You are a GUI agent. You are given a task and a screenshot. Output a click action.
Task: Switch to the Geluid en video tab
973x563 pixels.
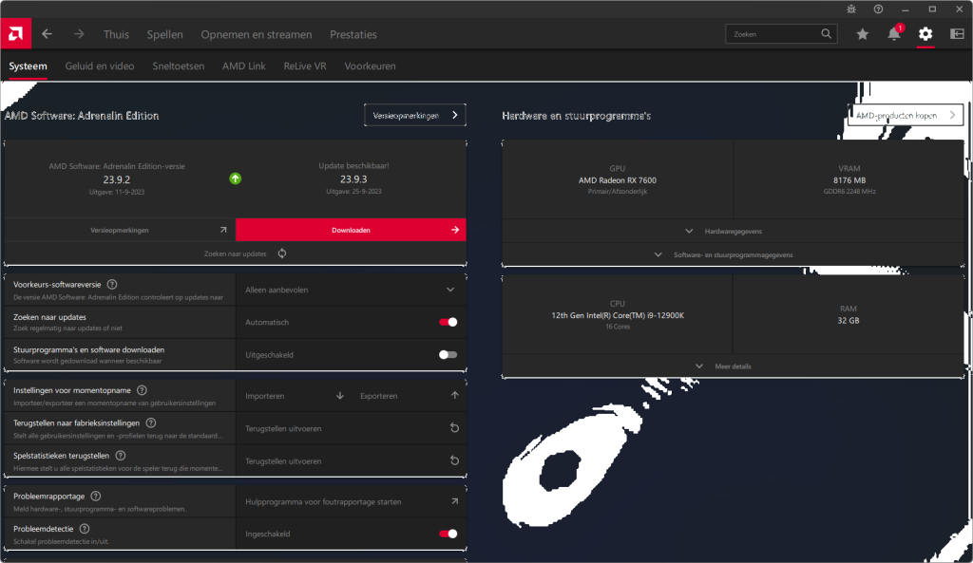pyautogui.click(x=100, y=66)
